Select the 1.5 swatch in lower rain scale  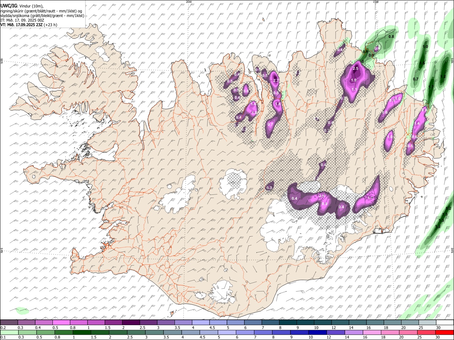click(x=100, y=333)
